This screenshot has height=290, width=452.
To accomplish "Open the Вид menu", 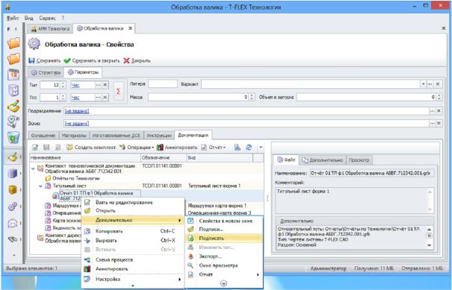I will pos(28,18).
